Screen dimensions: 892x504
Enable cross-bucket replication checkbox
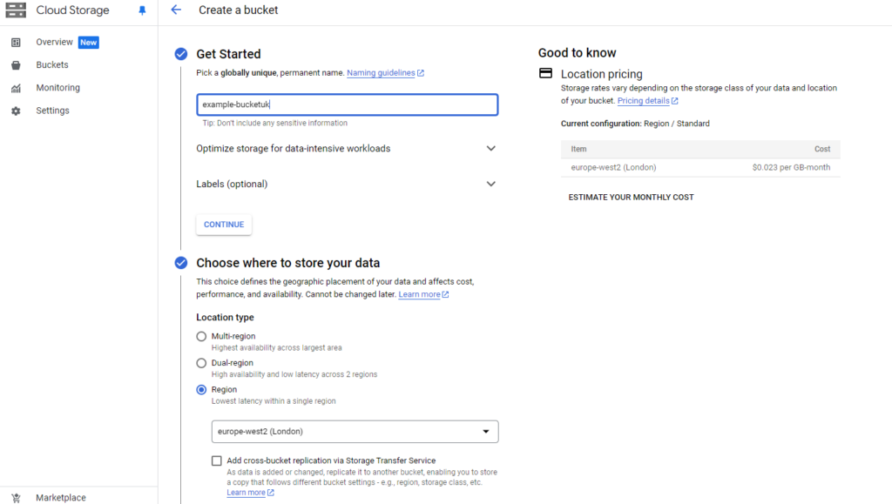coord(217,460)
